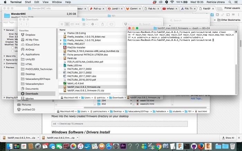Open the Window menu

[57, 2]
